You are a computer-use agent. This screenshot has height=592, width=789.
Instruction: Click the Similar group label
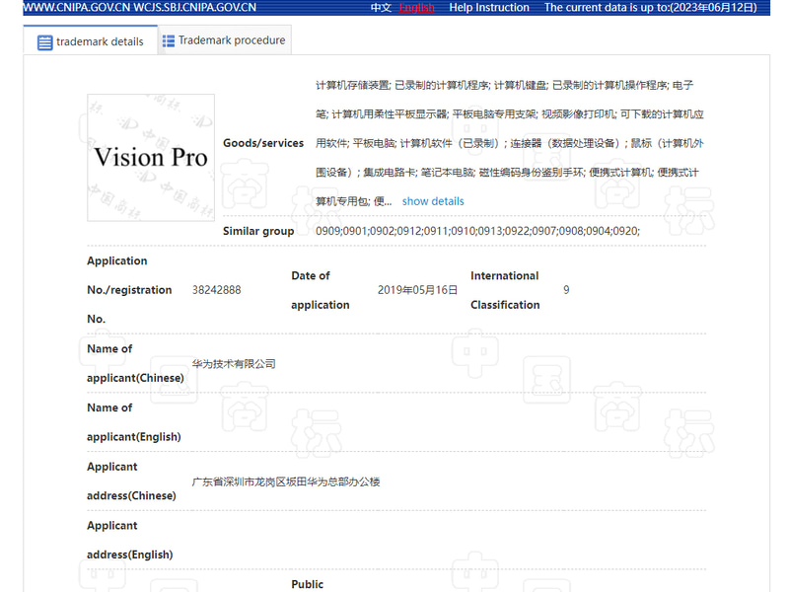(x=258, y=231)
